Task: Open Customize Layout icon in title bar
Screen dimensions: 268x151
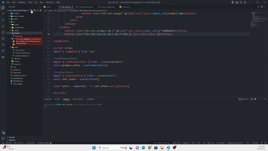Action: pyautogui.click(x=245, y=2)
